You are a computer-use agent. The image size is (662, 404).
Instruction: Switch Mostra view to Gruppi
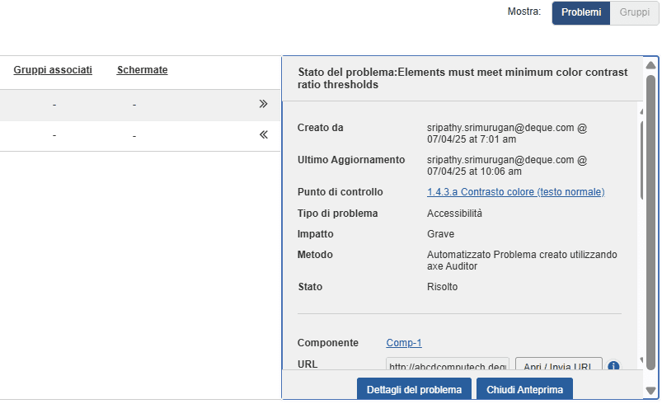[634, 13]
